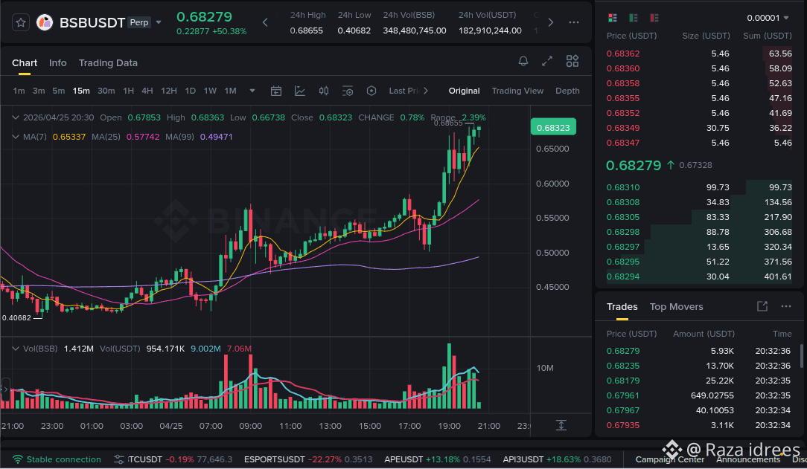
Task: Select the 1m timeframe
Action: [x=19, y=91]
